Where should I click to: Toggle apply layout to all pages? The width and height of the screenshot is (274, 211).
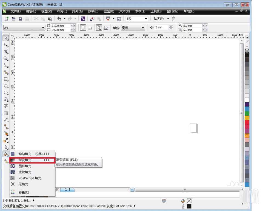(99, 27)
